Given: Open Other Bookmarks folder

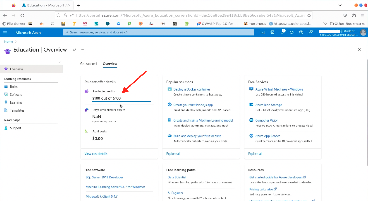Looking at the screenshot, I should coord(348,24).
